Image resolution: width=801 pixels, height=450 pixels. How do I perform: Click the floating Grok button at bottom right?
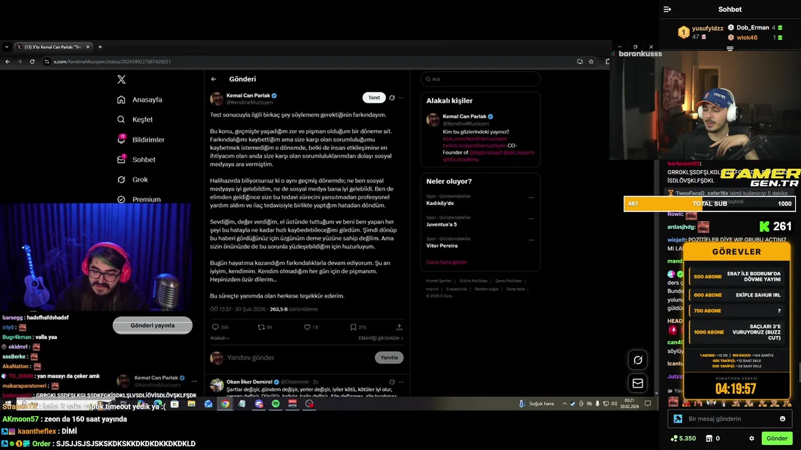(638, 360)
